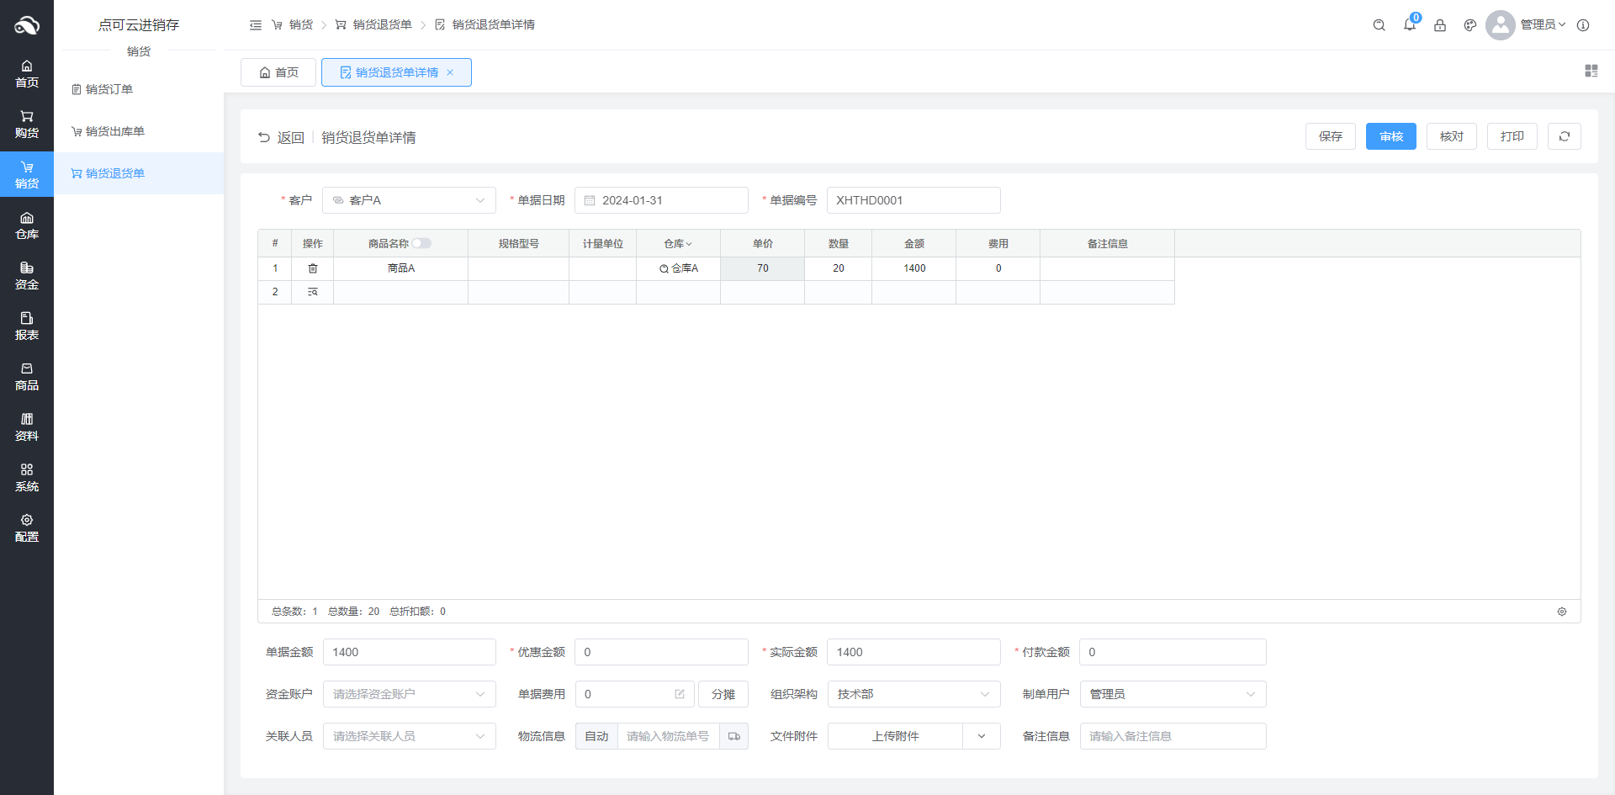Open the search icon in top bar

coord(1379,25)
